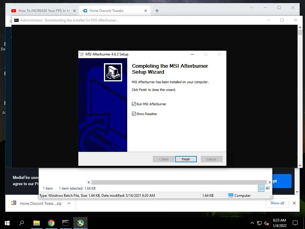305x229 pixels.
Task: Open Google Chrome from the taskbar
Action: point(51,223)
